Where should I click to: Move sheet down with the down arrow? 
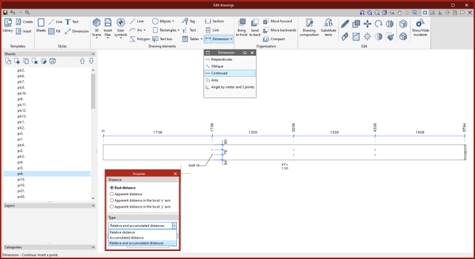tap(91, 61)
